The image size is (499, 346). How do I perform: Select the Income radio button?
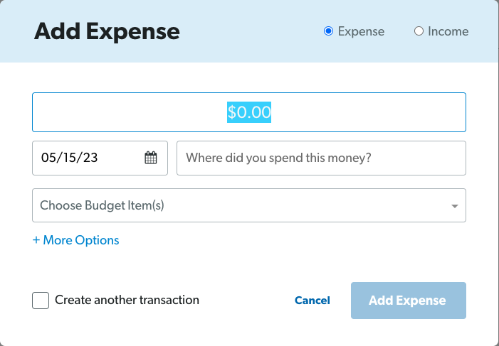click(419, 31)
